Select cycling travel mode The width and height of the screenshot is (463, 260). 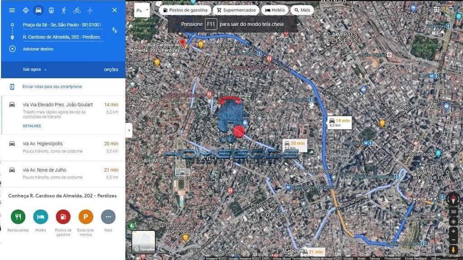pyautogui.click(x=77, y=10)
